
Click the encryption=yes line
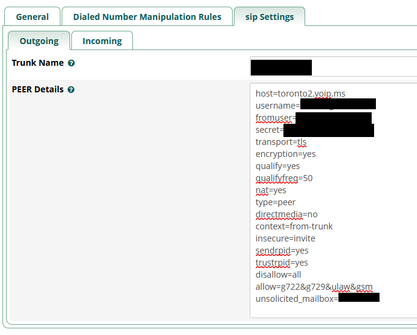285,154
